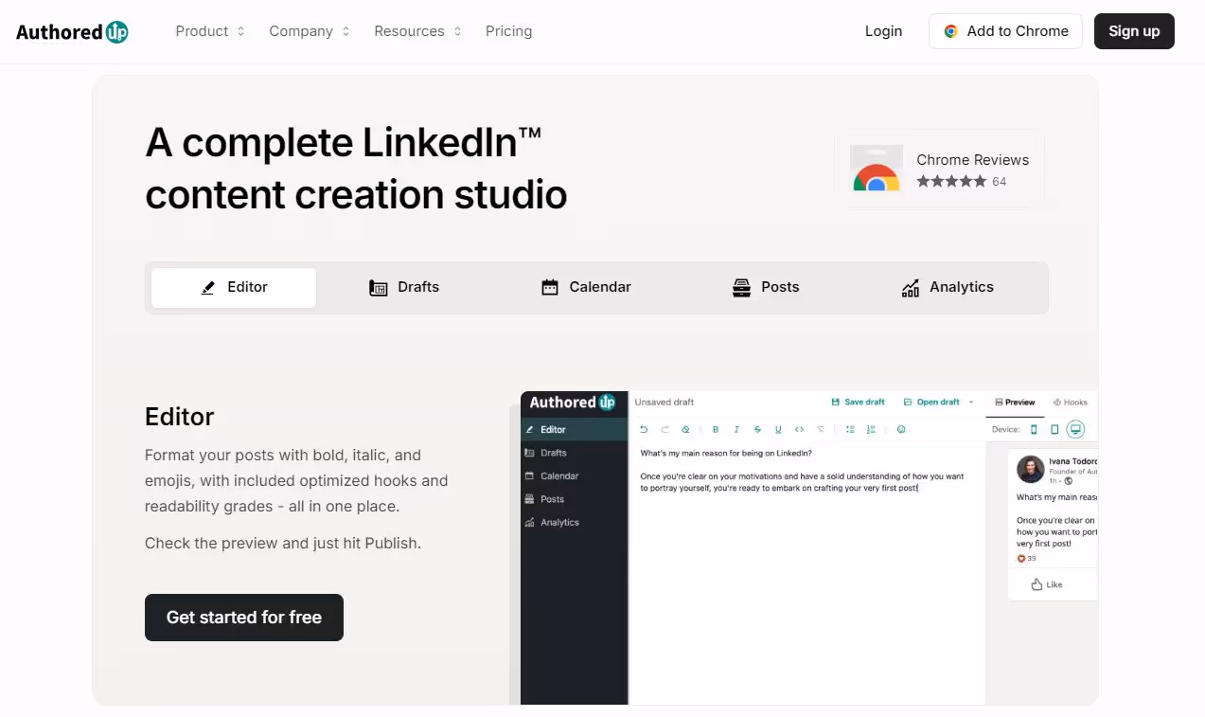
Task: Expand arrow next to Open draft
Action: tap(970, 403)
